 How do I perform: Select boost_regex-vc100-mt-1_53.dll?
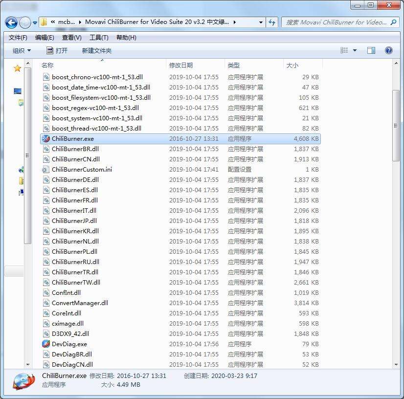(95, 108)
